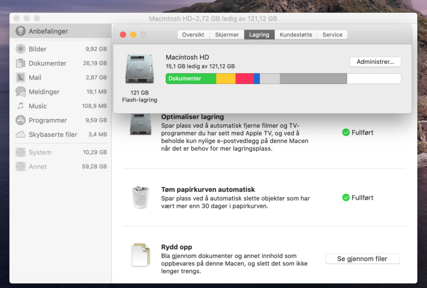The width and height of the screenshot is (427, 288).
Task: Click green checkmark next to Tøm papirkurven
Action: 346,198
